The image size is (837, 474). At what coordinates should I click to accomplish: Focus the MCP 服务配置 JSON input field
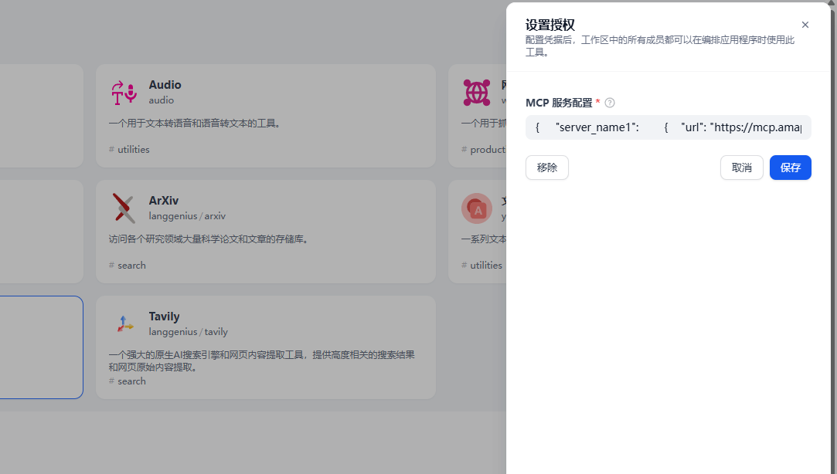pyautogui.click(x=668, y=127)
